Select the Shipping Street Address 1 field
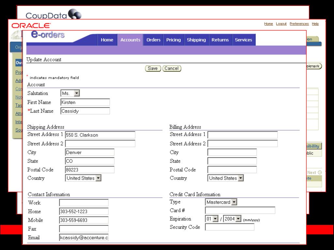The height and width of the screenshot is (250, 334). (x=100, y=135)
